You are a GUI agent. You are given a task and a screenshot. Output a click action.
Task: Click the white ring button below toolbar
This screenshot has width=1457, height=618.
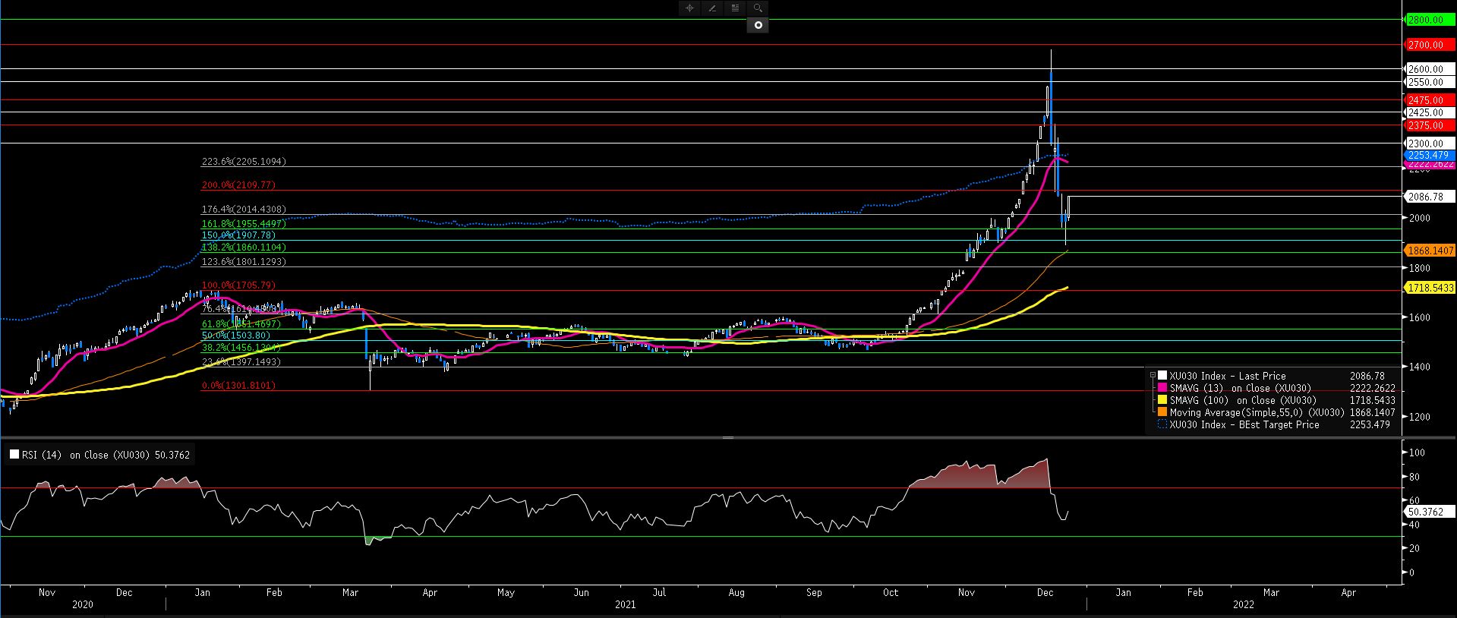pos(758,25)
